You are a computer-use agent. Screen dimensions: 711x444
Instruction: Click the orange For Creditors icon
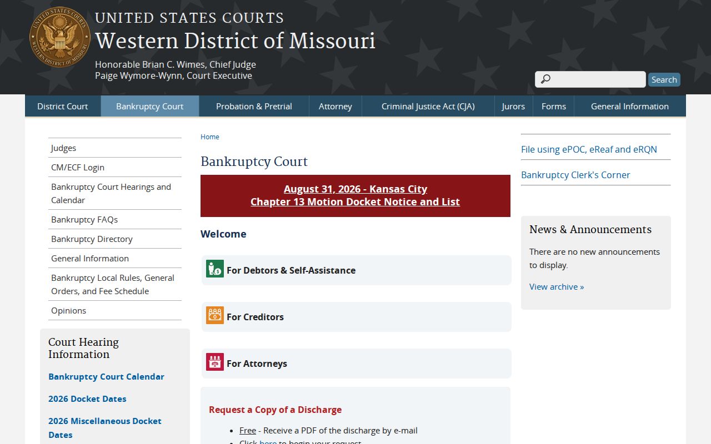pos(215,315)
